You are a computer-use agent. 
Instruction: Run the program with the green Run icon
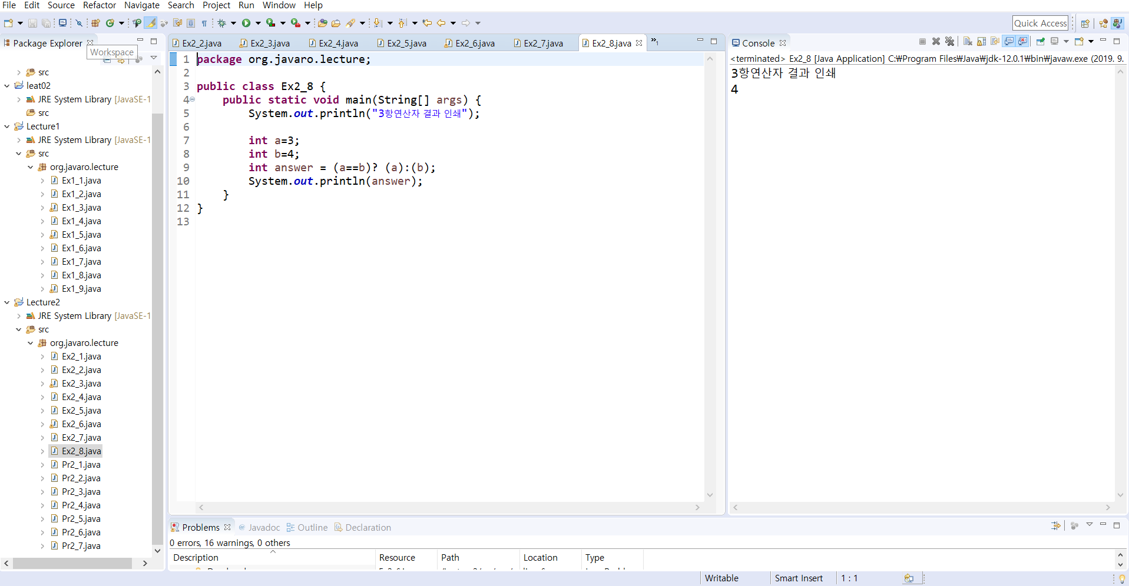[x=246, y=23]
